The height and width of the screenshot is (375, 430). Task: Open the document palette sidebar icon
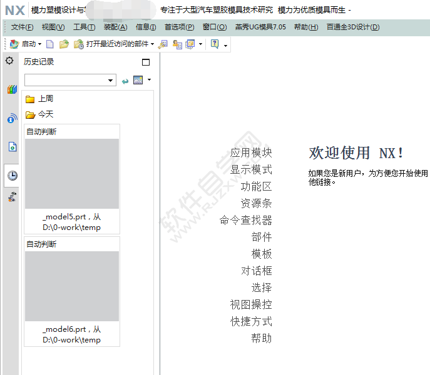[13, 147]
